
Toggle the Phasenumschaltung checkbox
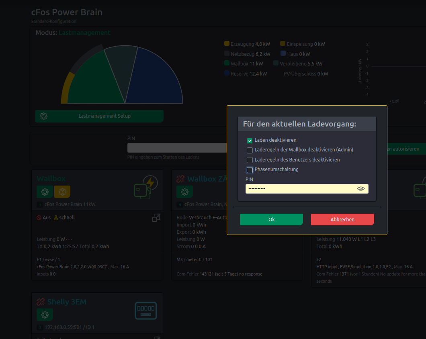tap(250, 170)
